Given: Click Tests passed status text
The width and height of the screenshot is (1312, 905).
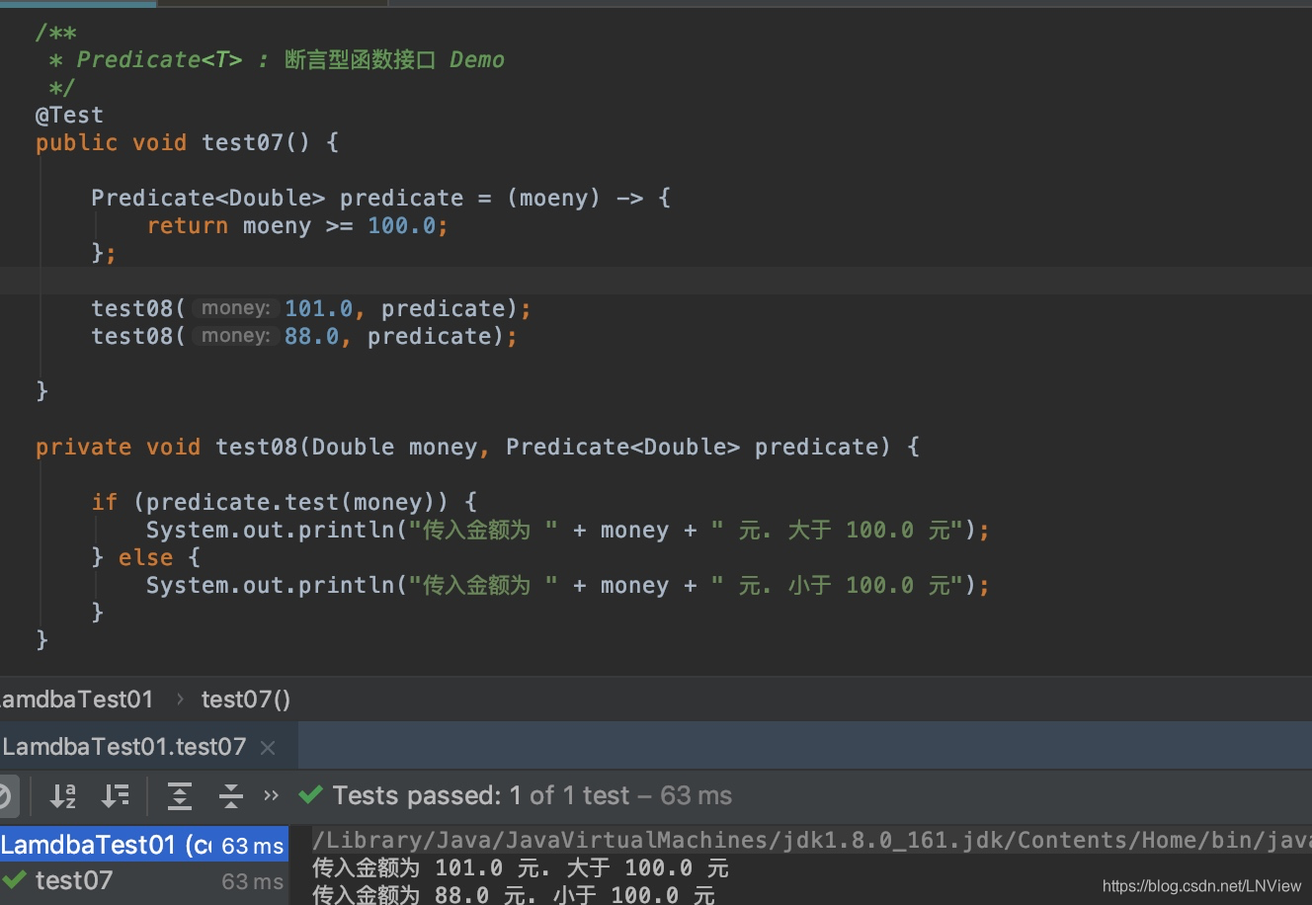Looking at the screenshot, I should pos(533,795).
